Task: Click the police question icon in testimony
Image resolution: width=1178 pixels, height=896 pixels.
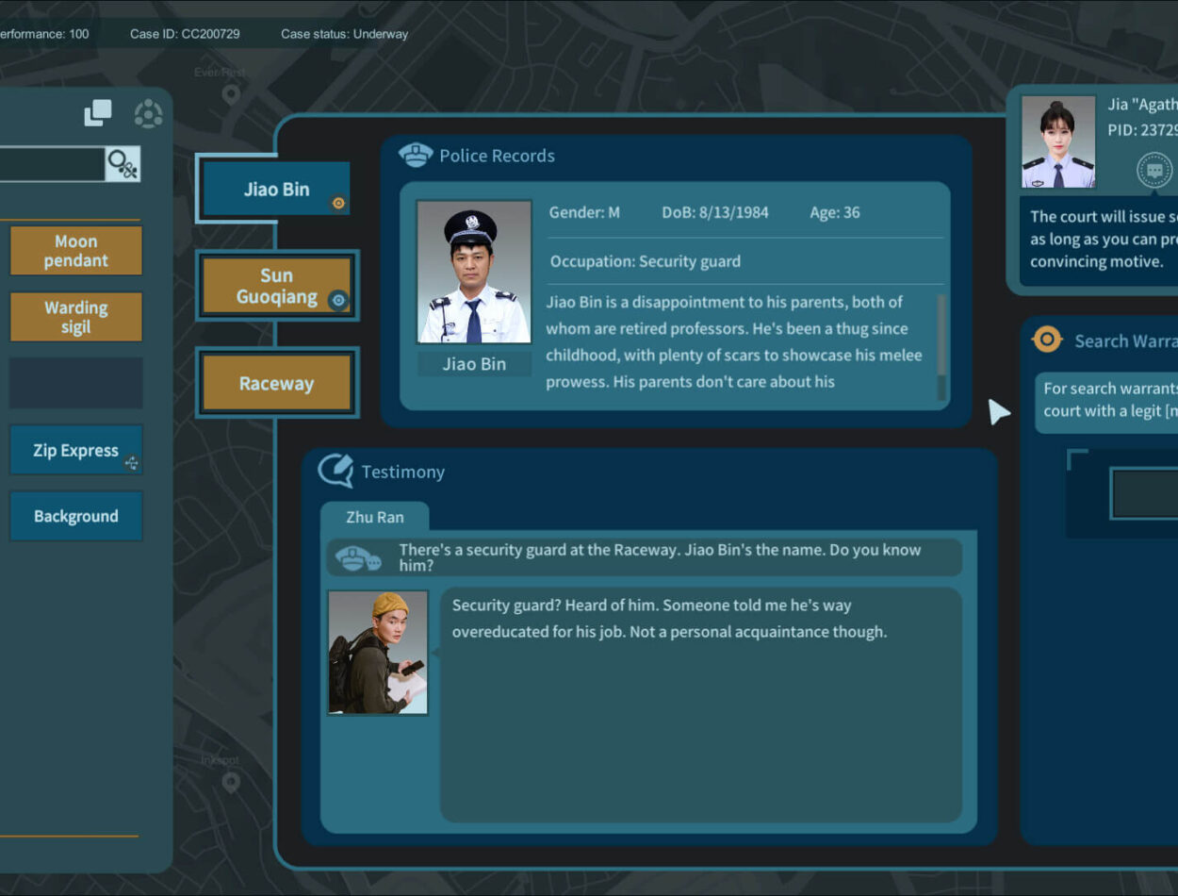Action: point(358,558)
